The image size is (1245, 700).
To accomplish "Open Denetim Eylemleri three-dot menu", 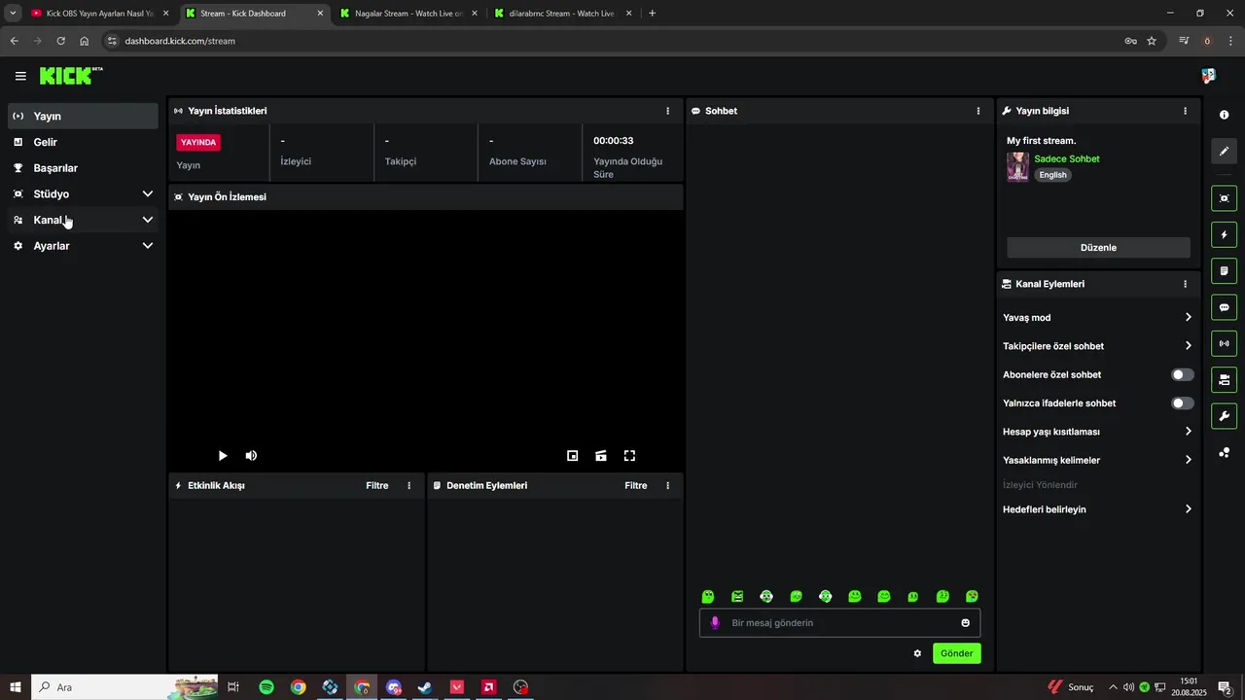I will click(667, 485).
